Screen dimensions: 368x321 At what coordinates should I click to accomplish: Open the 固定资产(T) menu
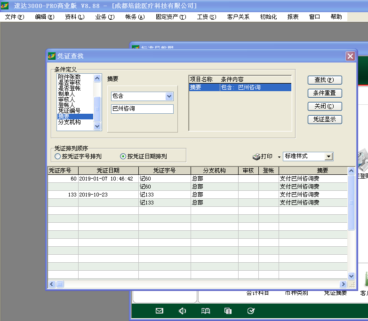171,17
